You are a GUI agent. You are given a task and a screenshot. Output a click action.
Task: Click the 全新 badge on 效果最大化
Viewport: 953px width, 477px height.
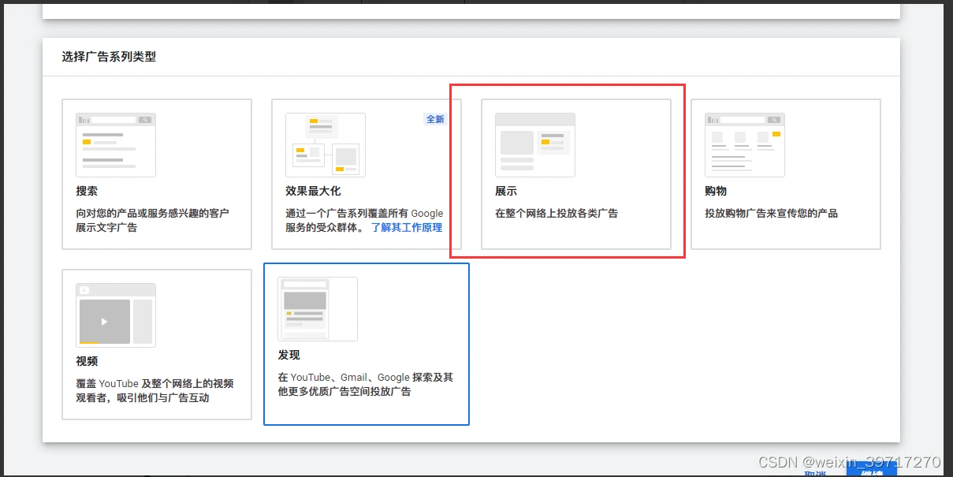[x=435, y=119]
